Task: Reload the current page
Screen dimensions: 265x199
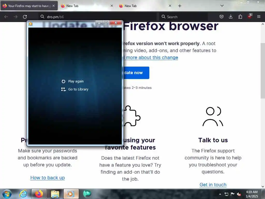Action: tap(25, 17)
